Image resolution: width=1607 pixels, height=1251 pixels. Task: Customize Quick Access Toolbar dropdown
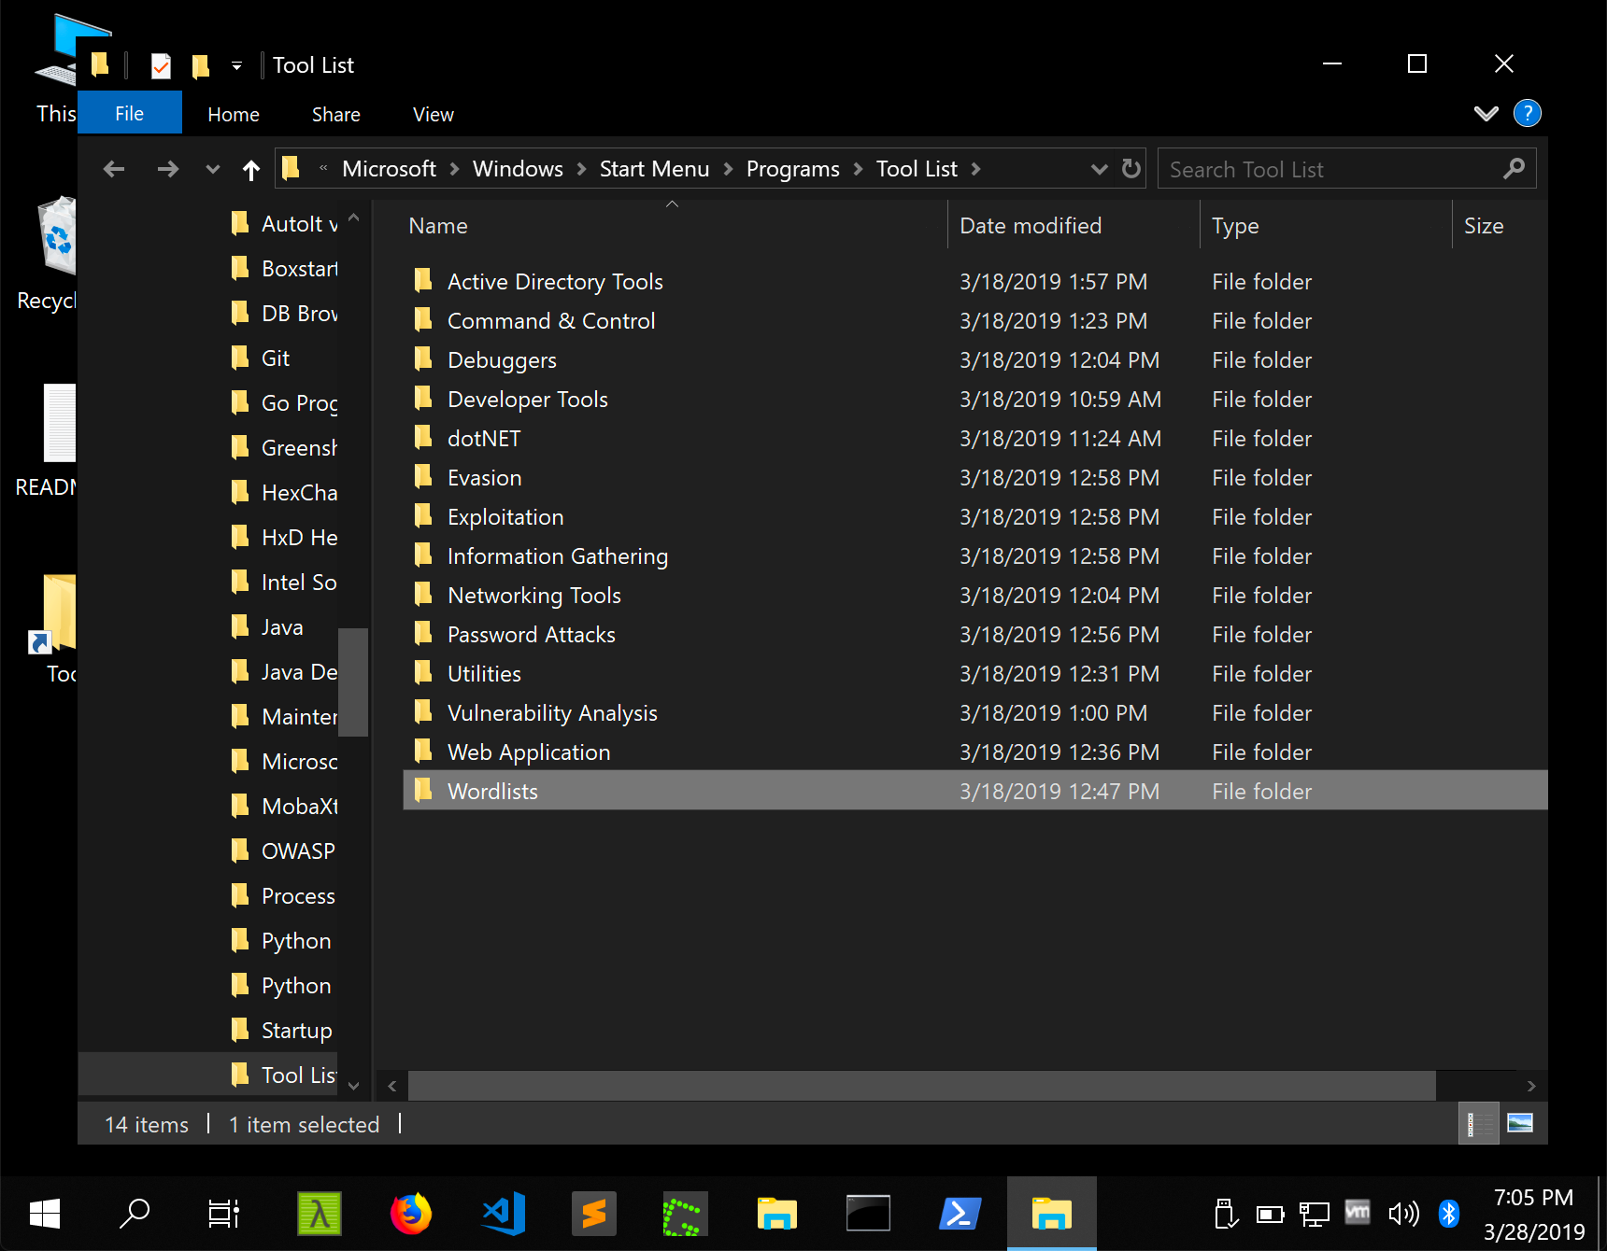(237, 65)
